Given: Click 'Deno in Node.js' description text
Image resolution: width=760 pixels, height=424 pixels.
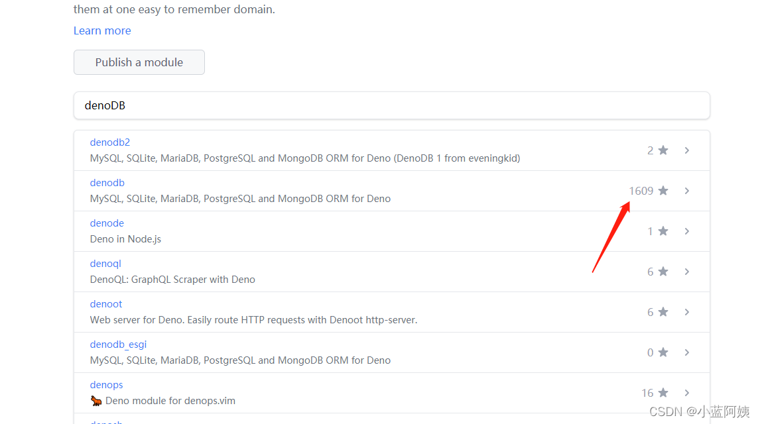Looking at the screenshot, I should pyautogui.click(x=125, y=239).
